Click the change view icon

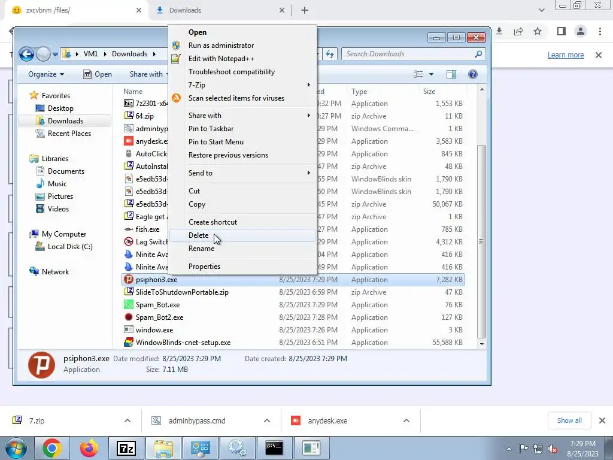pos(418,74)
